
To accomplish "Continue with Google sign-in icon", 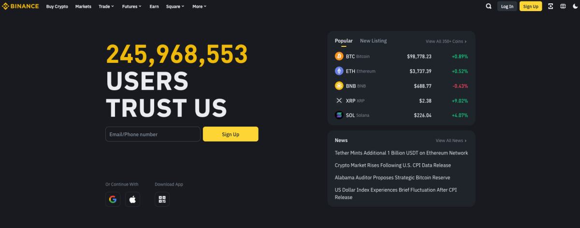I will pyautogui.click(x=113, y=199).
